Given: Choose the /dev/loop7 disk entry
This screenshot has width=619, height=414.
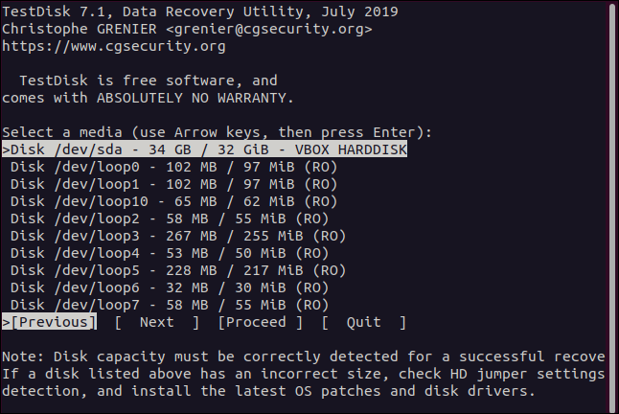Looking at the screenshot, I should [x=170, y=305].
